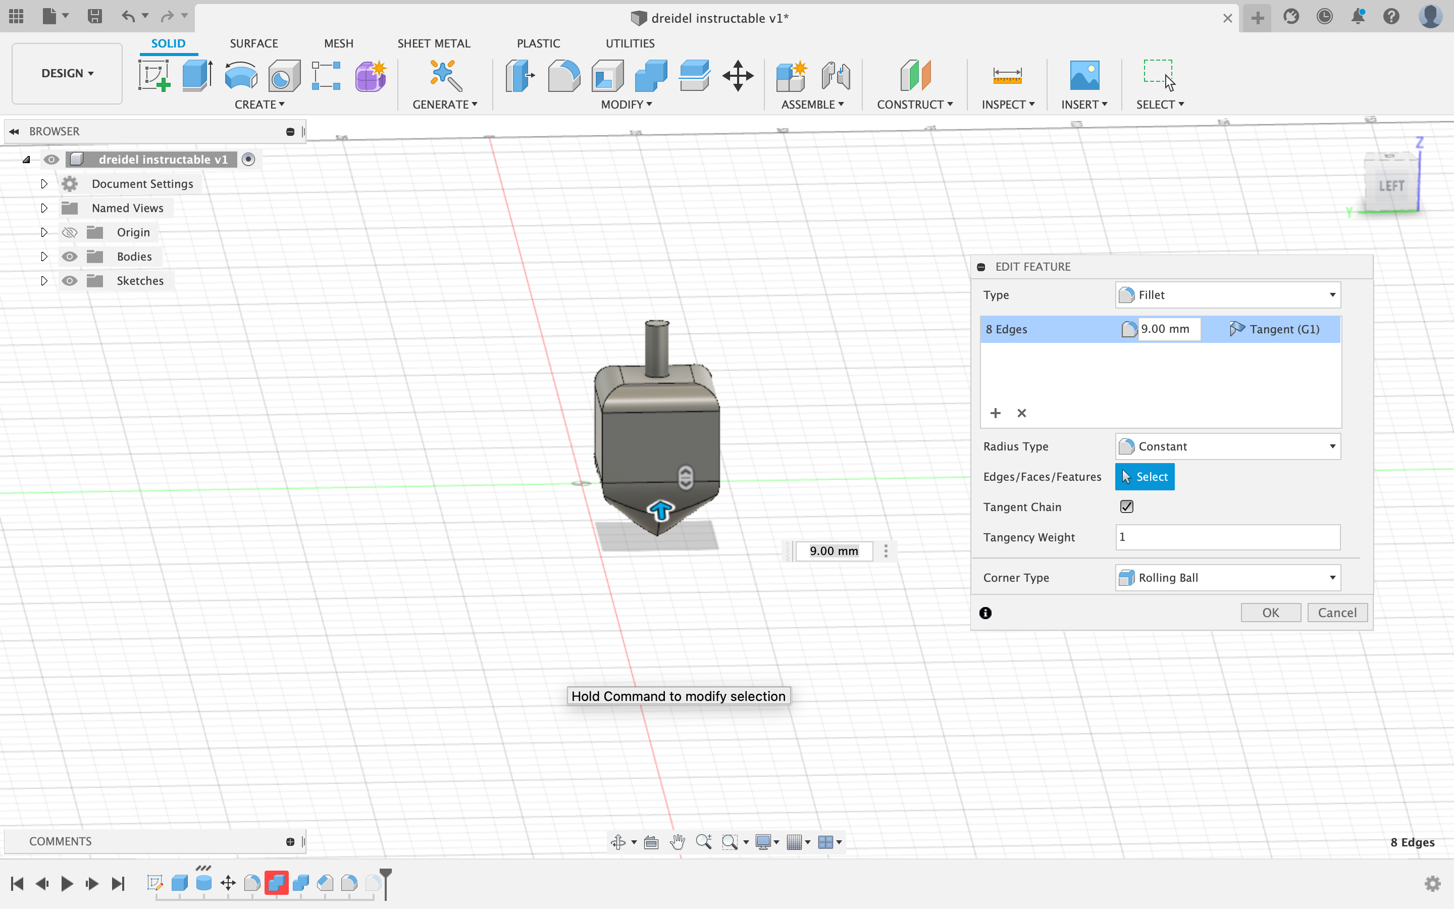This screenshot has height=909, width=1454.
Task: Toggle visibility of the Origin folder
Action: click(x=70, y=233)
